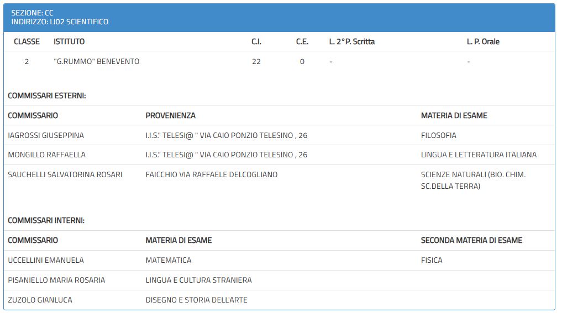The height and width of the screenshot is (313, 562).
Task: Click COMMISSARIO header in internal commissioners table
Action: tap(33, 240)
